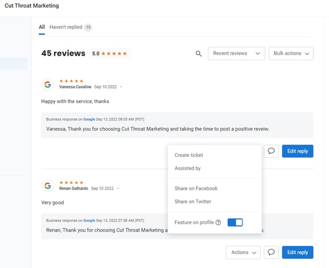Click Vanessa's five-star rating
Image resolution: width=329 pixels, height=268 pixels.
click(71, 81)
